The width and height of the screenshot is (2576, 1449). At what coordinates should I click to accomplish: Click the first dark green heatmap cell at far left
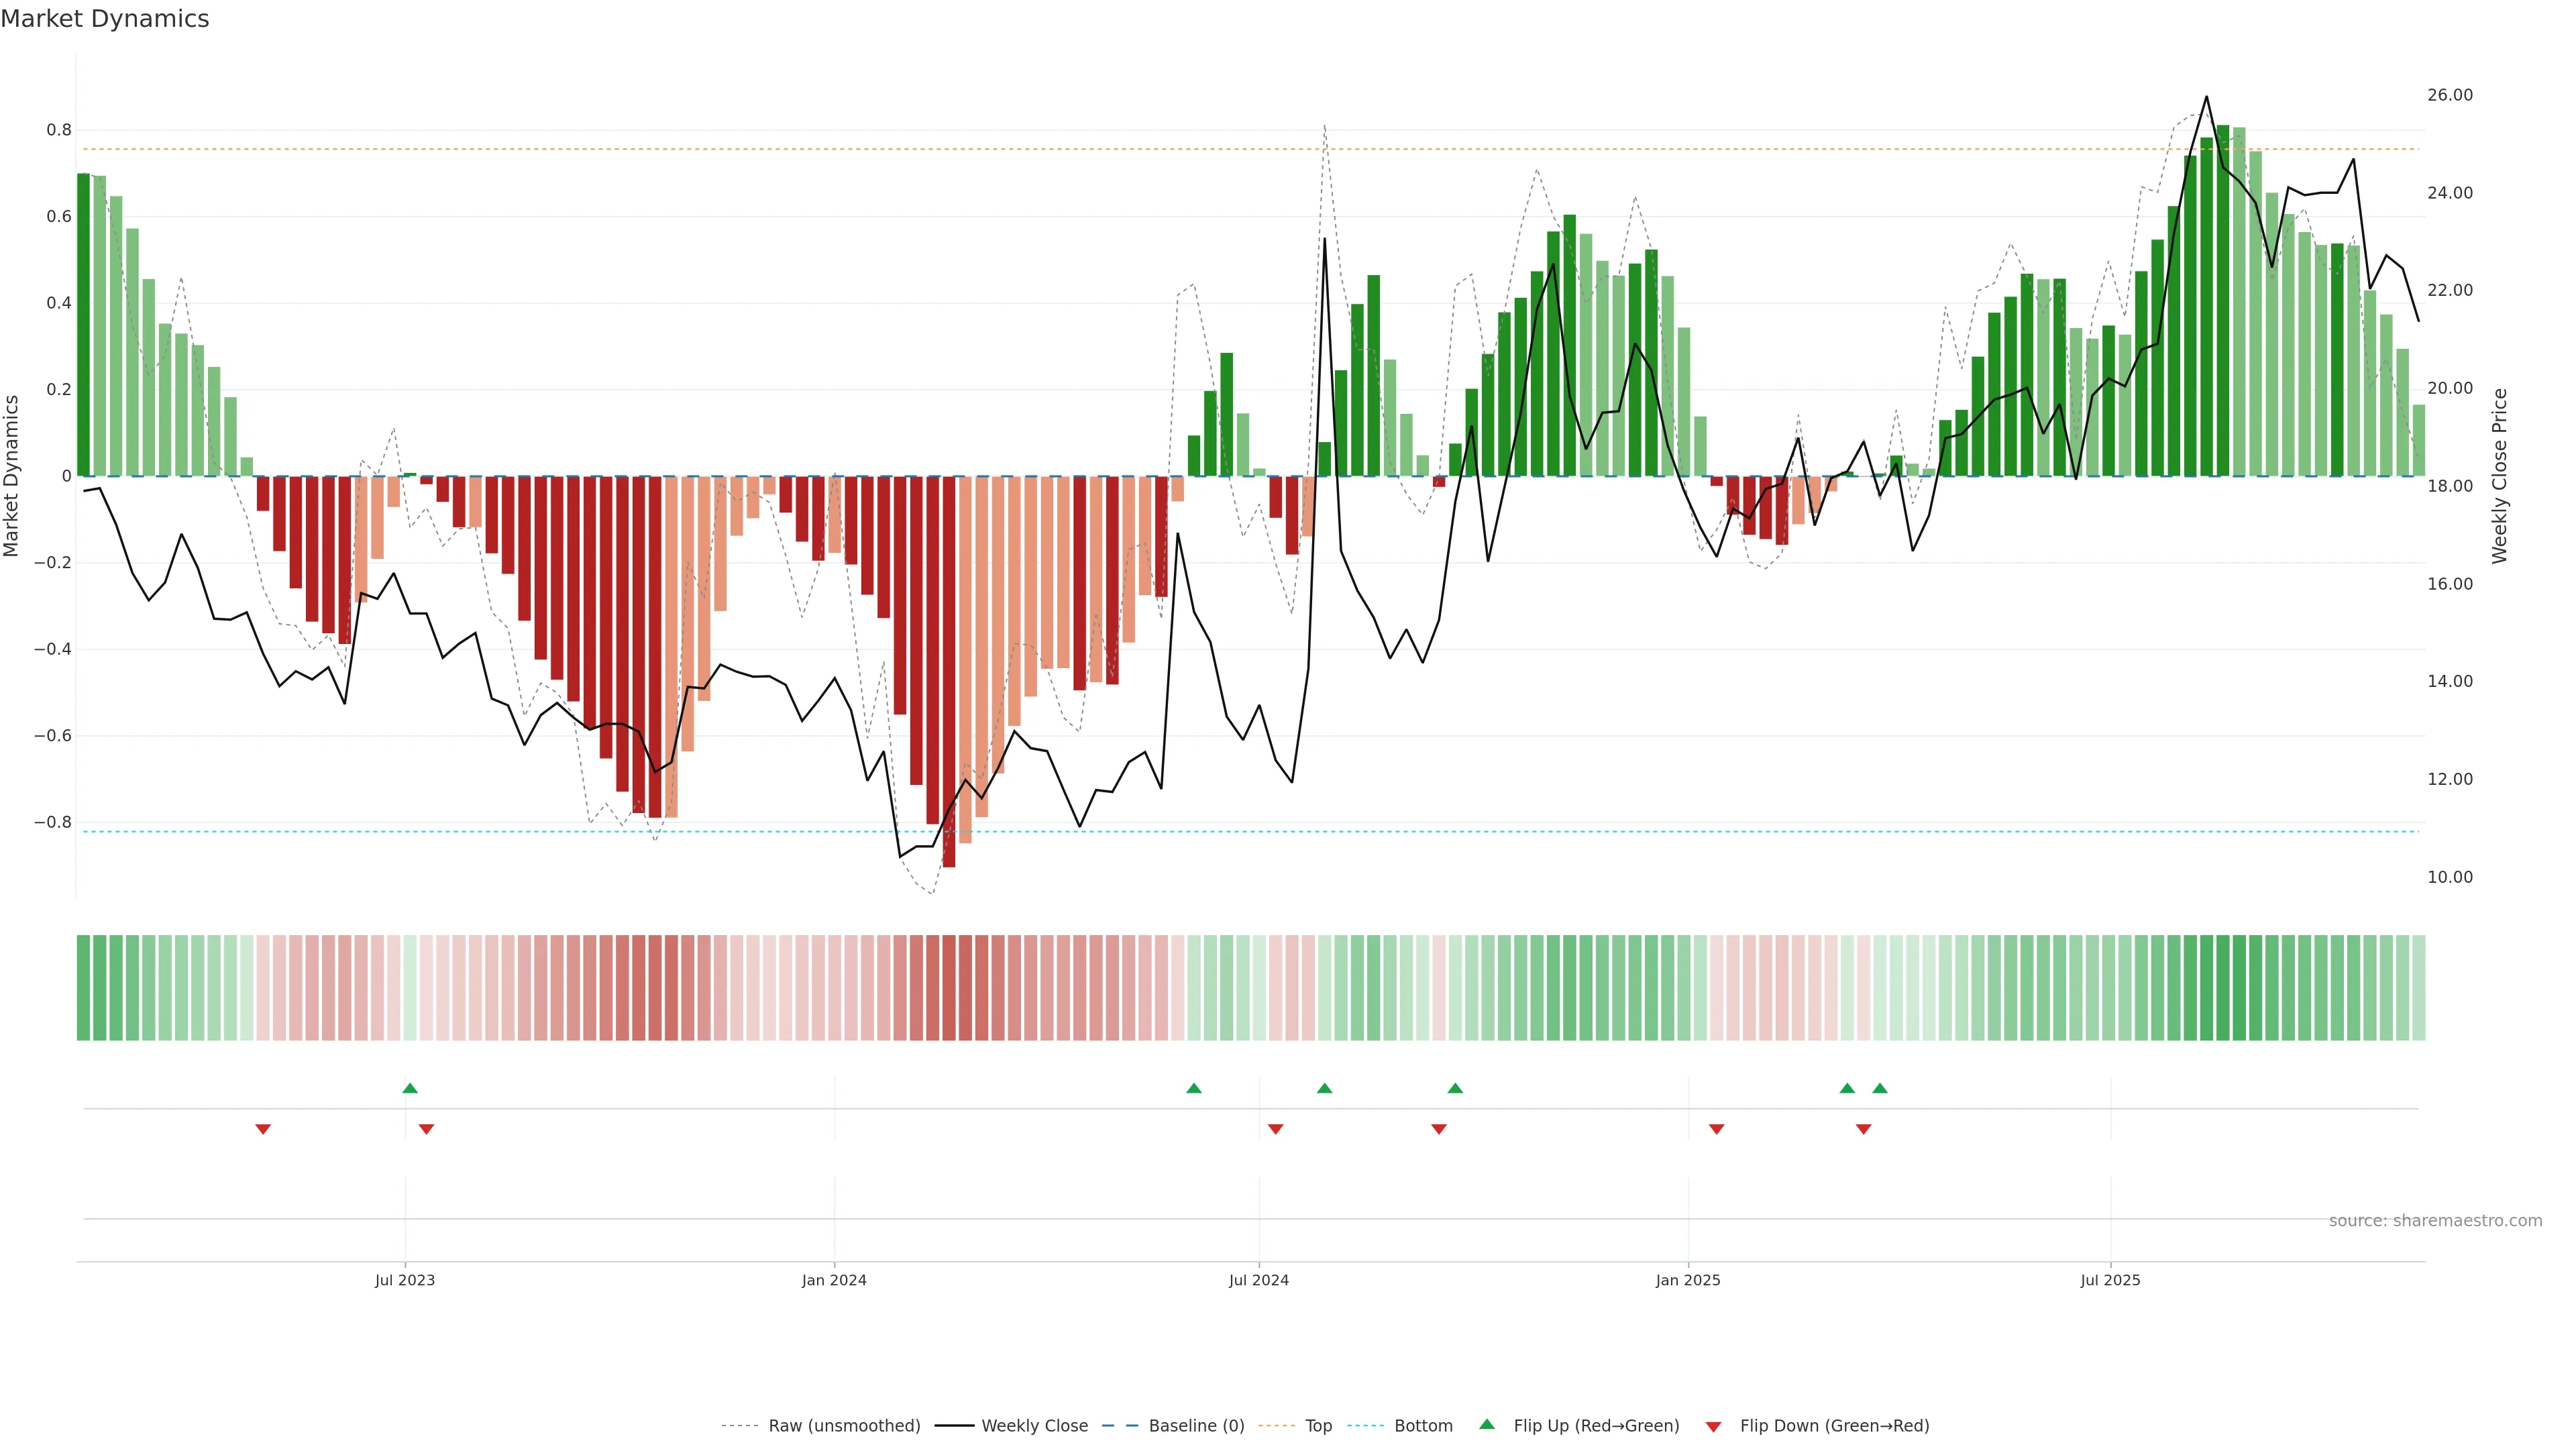point(83,988)
